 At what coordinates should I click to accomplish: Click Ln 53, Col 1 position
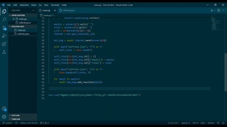(x=173, y=123)
